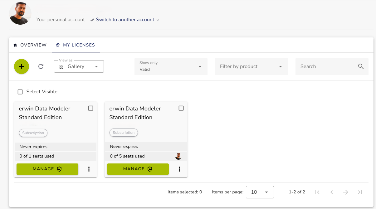Click the 1-2 of 2 page range text
Screen dimensions: 376x209
coord(297,192)
